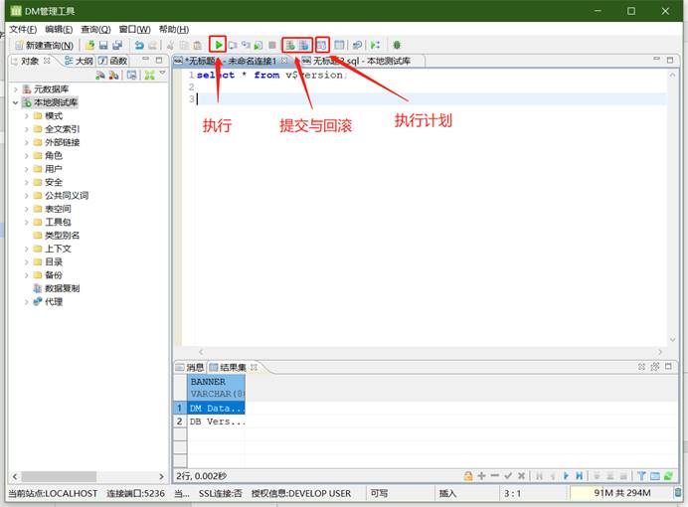Click the open file toolbar icon
Image resolution: width=688 pixels, height=507 pixels.
pos(89,45)
